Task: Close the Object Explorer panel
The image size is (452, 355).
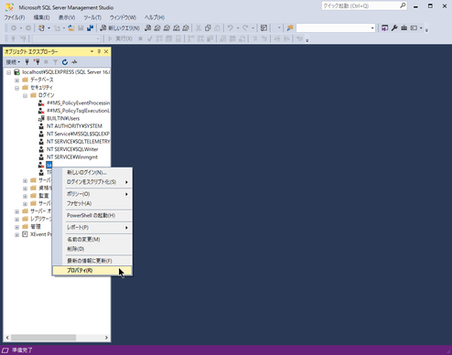Action: click(x=106, y=51)
